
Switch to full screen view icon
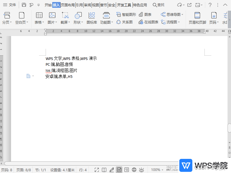click(x=97, y=170)
